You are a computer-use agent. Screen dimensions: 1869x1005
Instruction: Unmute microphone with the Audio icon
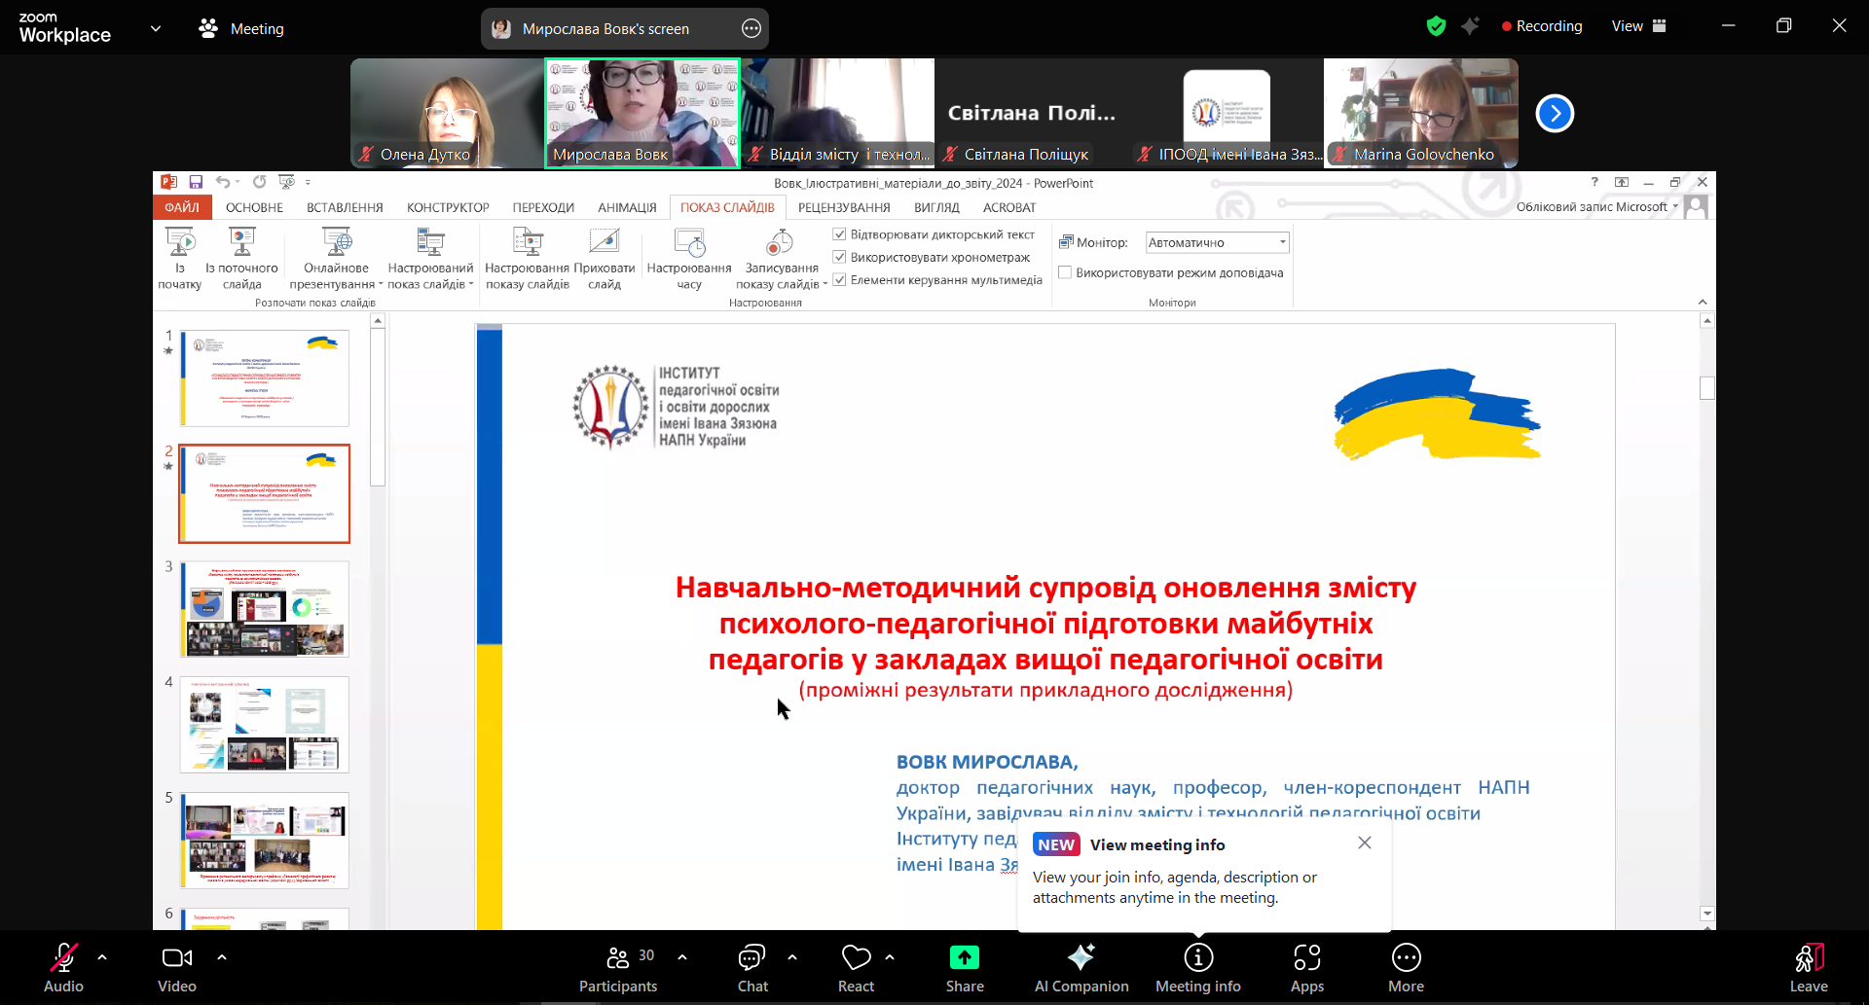pos(63,959)
